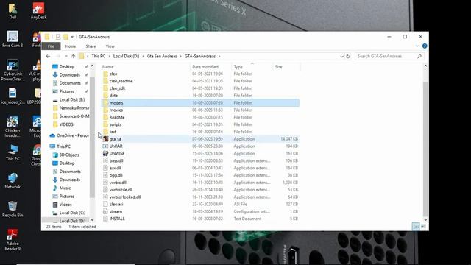Select the models folder row
Screen dimensions: 471x265
point(201,103)
